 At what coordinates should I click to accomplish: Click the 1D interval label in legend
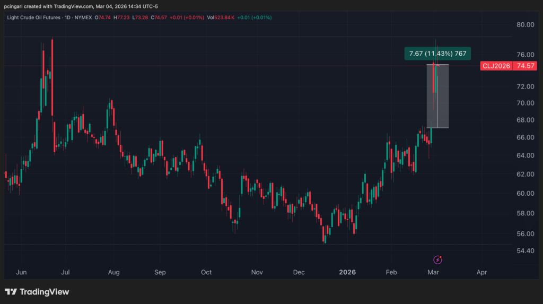tap(67, 18)
